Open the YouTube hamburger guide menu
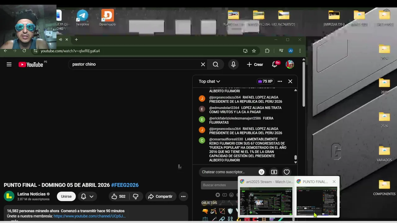Viewport: 397px width, 223px height. tap(9, 64)
